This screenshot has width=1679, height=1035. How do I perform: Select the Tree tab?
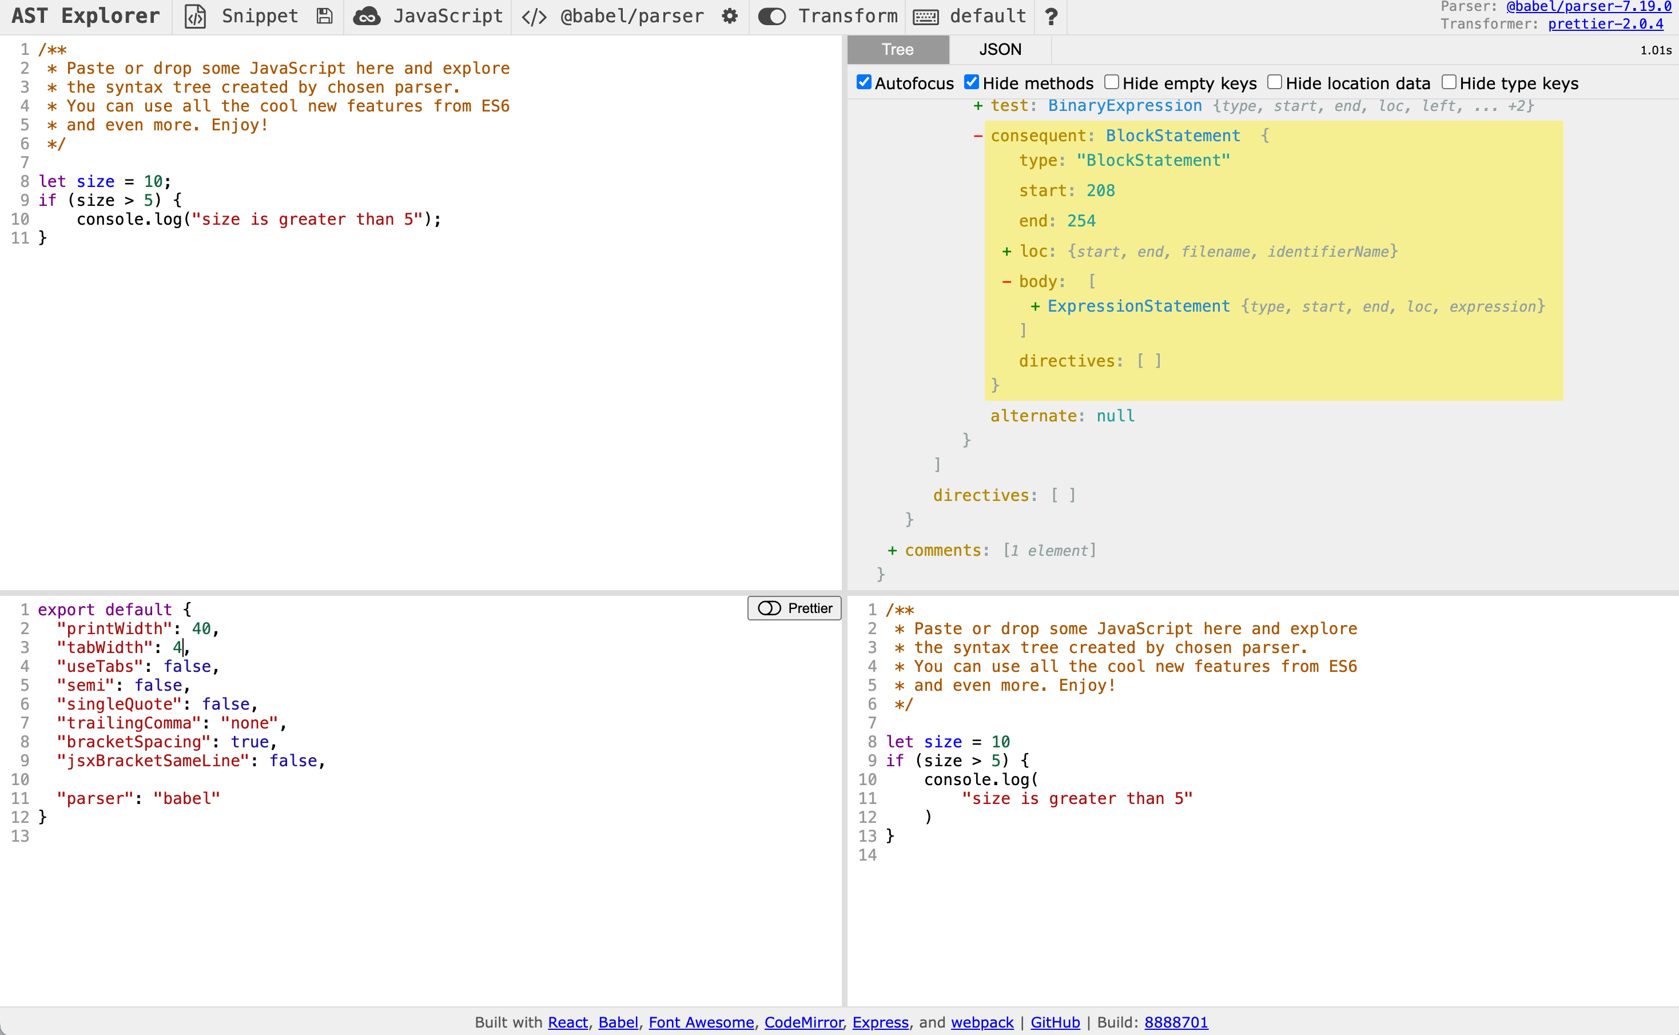click(897, 49)
